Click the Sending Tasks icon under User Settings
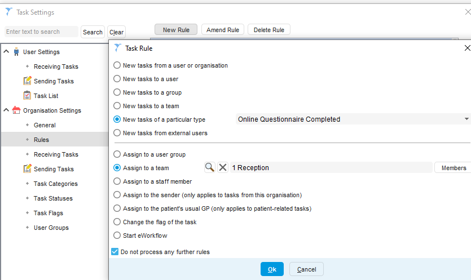This screenshot has height=280, width=471. pyautogui.click(x=27, y=81)
